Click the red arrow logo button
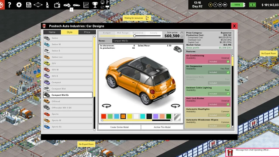This screenshot has width=279, height=157. tap(2, 5)
